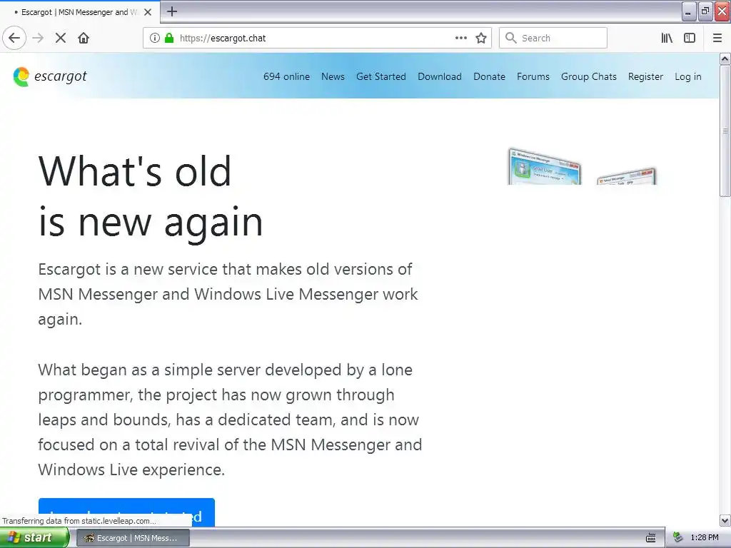Click the 694 online counter
Viewport: 731px width, 548px height.
286,76
